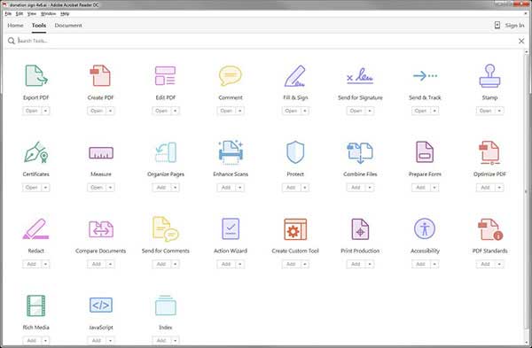Open the Optimize PDF icon
Viewport: 532px width, 348px height.
(x=489, y=152)
